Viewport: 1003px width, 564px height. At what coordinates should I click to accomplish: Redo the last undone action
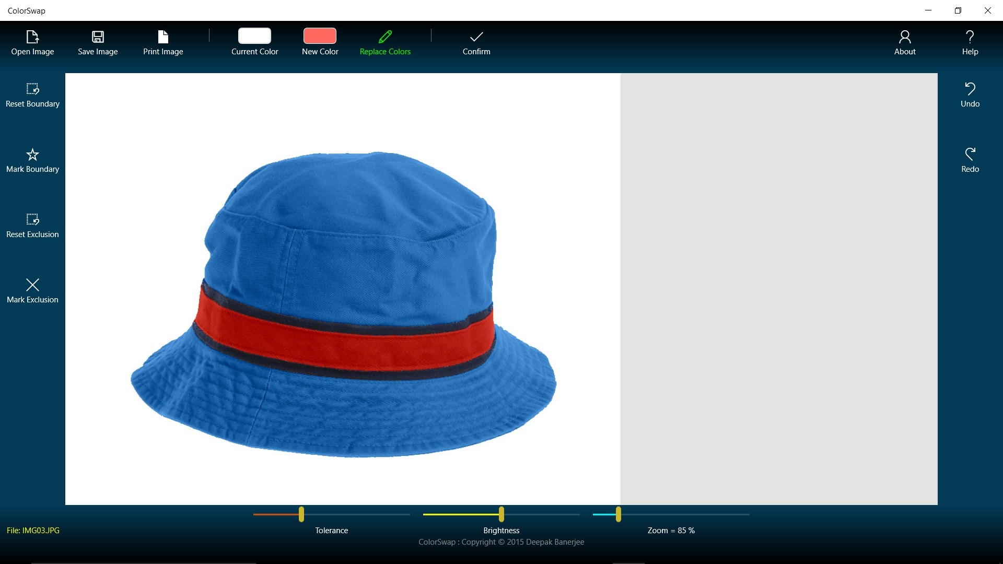click(x=970, y=160)
